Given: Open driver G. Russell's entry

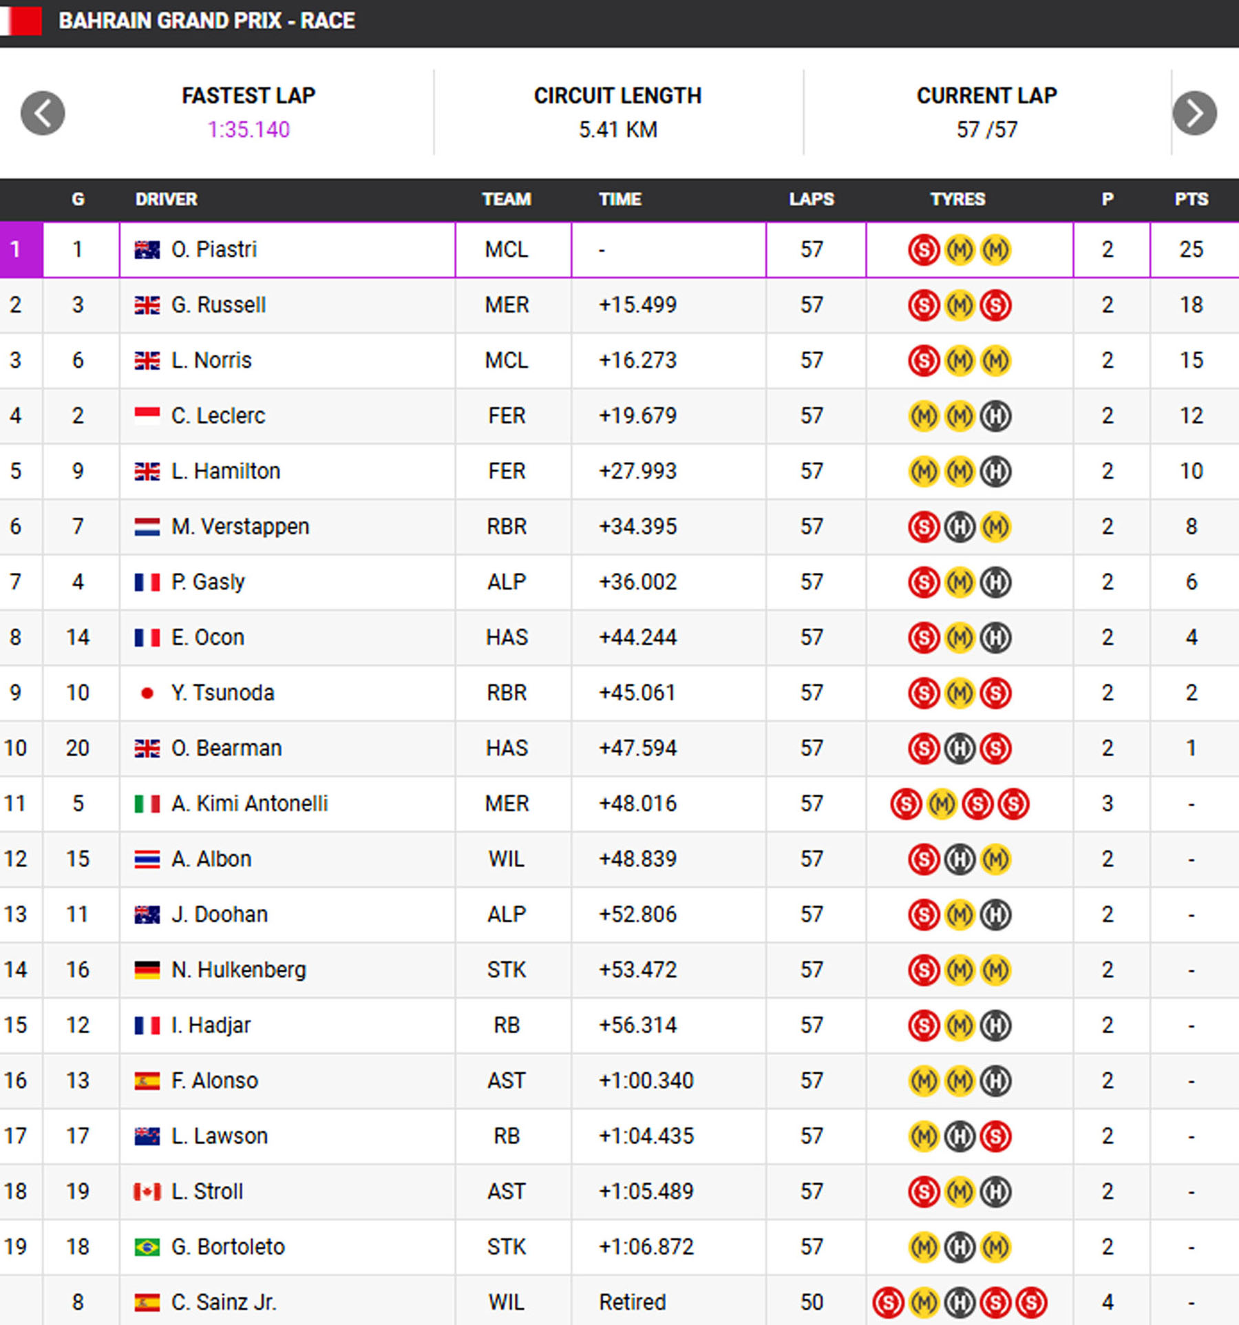Looking at the screenshot, I should pos(218,305).
